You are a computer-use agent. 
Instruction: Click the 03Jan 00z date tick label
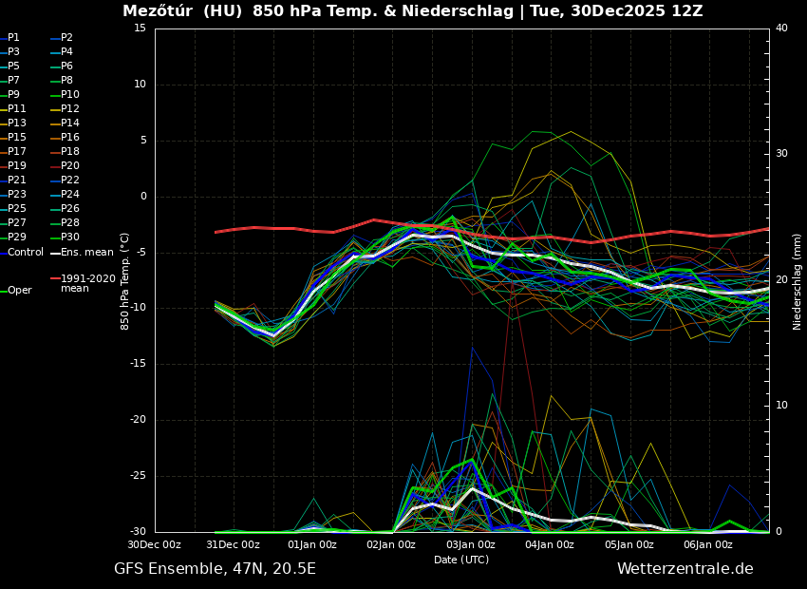click(471, 545)
